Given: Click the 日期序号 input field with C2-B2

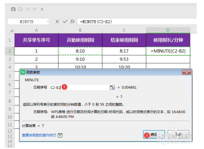Looking at the screenshot, I should (79, 87).
